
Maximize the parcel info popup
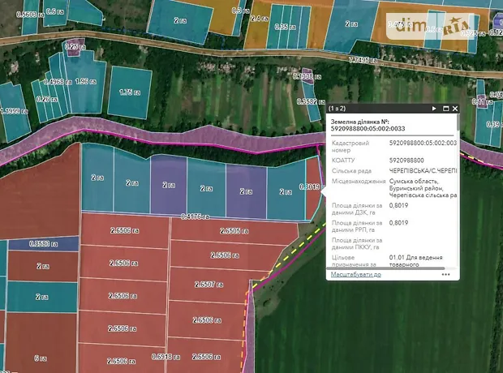[445, 108]
